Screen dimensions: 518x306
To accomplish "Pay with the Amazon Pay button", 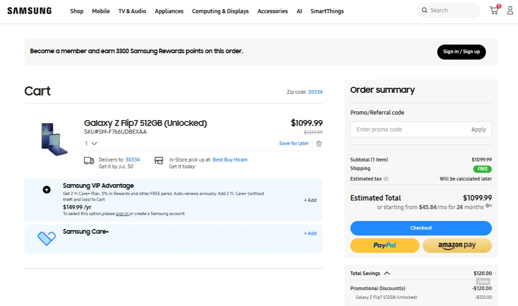I will 457,246.
